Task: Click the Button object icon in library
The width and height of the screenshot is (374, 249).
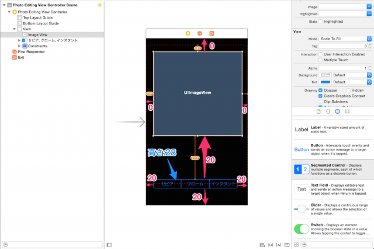Action: [x=302, y=149]
